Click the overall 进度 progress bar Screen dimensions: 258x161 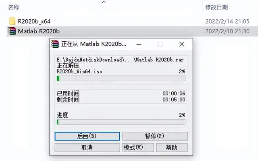[121, 122]
